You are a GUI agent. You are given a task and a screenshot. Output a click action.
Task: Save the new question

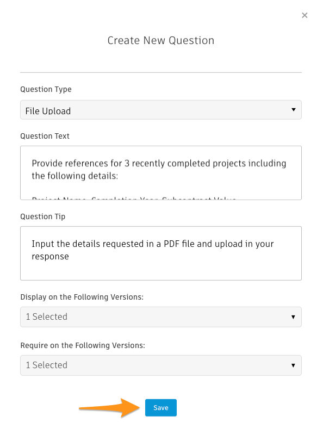(161, 408)
